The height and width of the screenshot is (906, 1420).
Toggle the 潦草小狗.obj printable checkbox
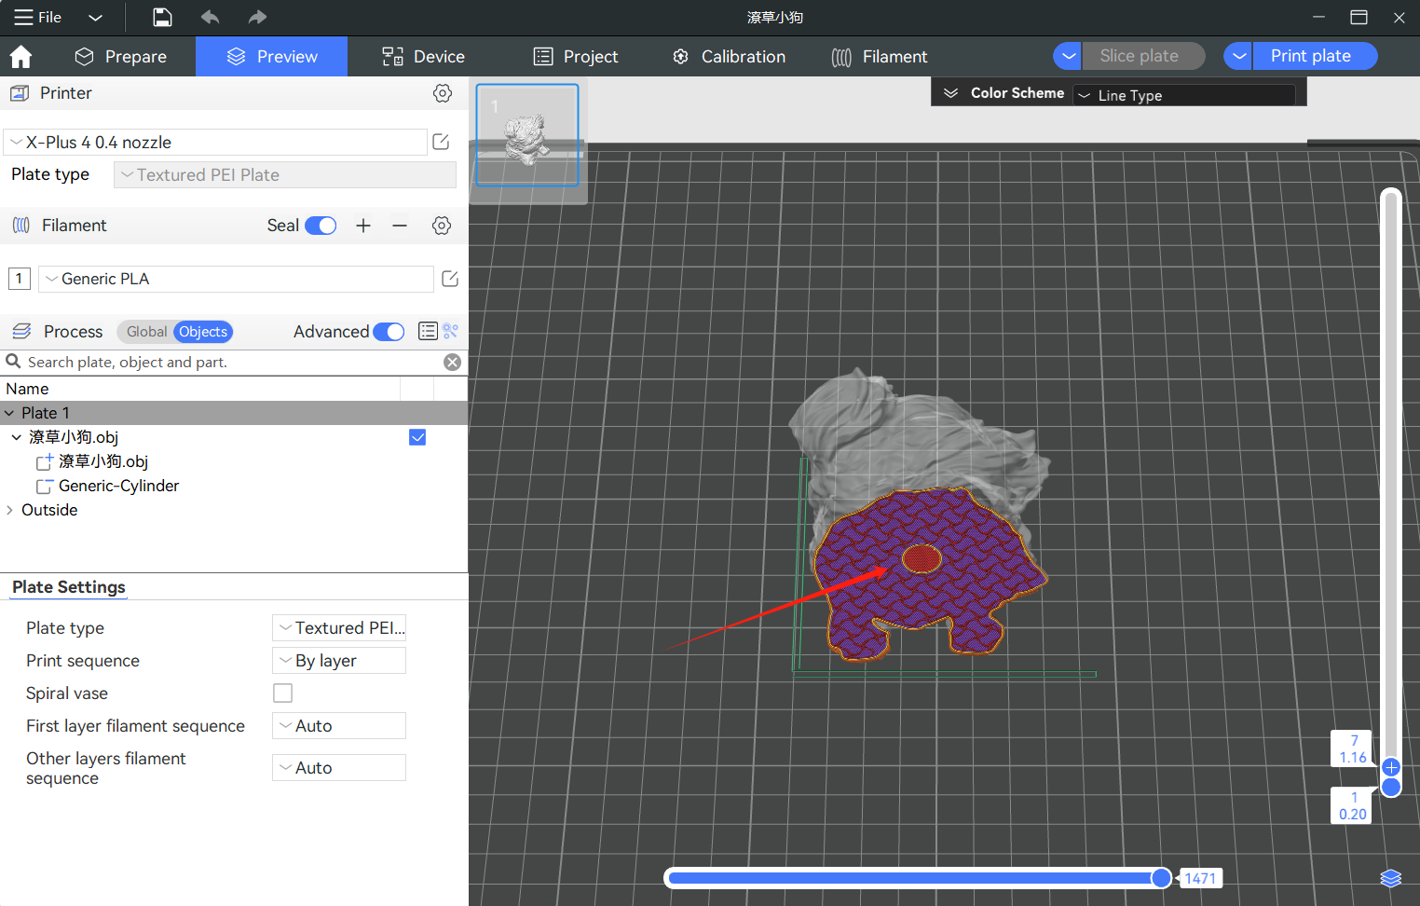point(417,437)
